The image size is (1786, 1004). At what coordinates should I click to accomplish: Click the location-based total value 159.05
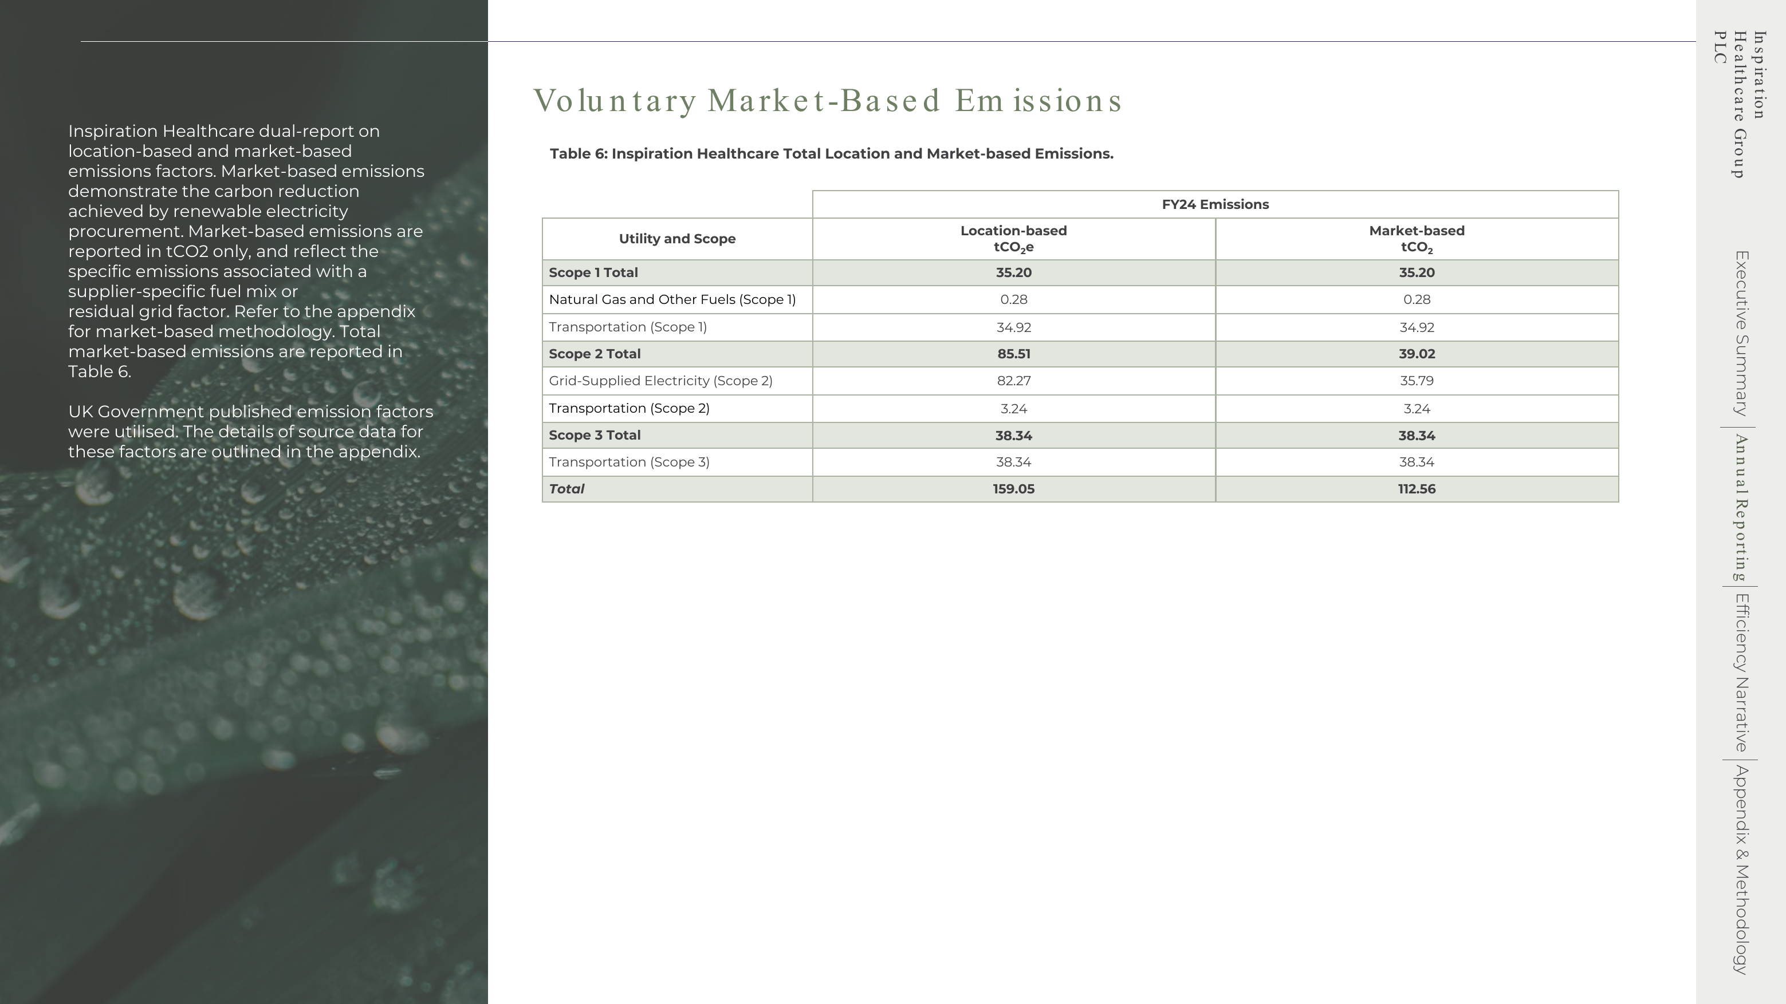click(1014, 489)
